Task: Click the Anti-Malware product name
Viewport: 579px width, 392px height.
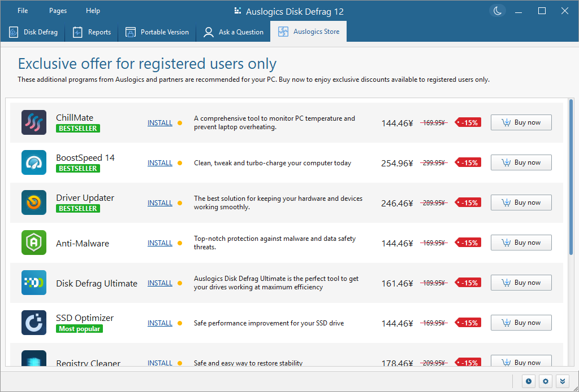Action: tap(83, 244)
